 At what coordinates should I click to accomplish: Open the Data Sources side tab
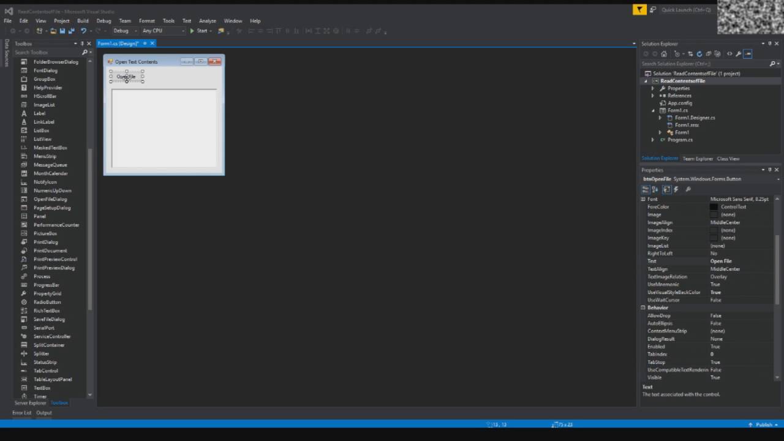tap(7, 53)
